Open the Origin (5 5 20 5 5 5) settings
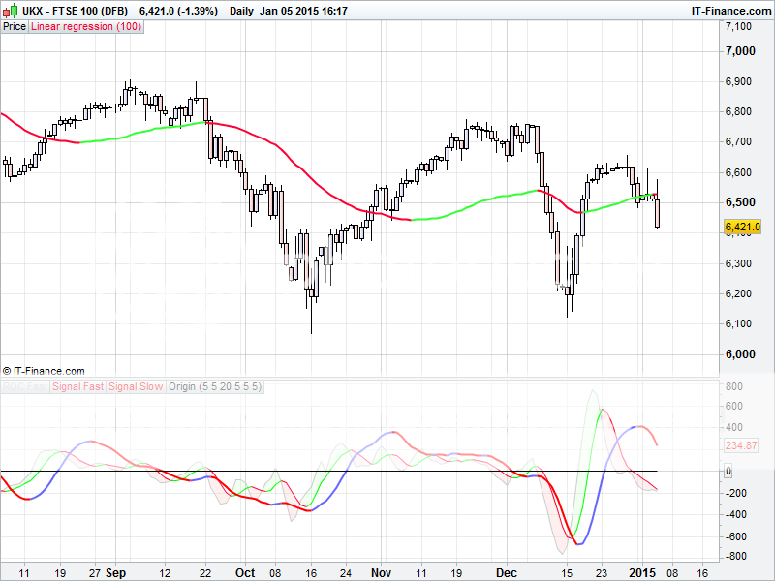Viewport: 775px width, 581px height. coord(215,387)
